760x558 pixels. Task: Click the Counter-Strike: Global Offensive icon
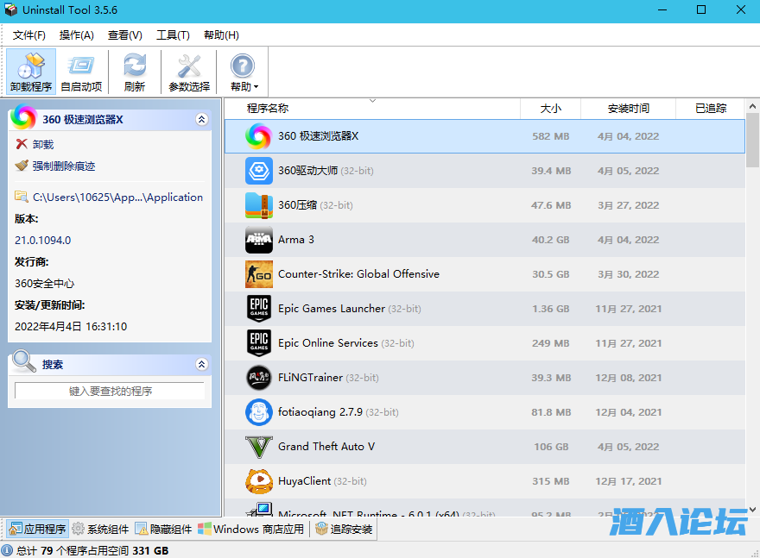click(x=256, y=274)
